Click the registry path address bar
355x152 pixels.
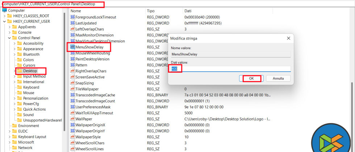click(177, 4)
